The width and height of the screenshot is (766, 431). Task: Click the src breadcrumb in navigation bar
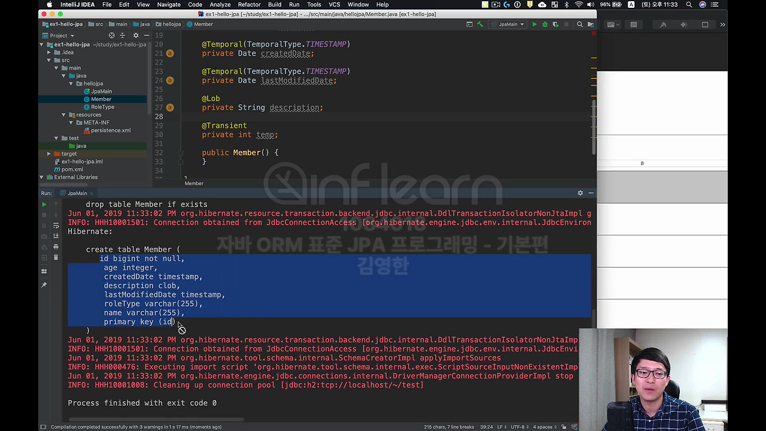tap(96, 25)
